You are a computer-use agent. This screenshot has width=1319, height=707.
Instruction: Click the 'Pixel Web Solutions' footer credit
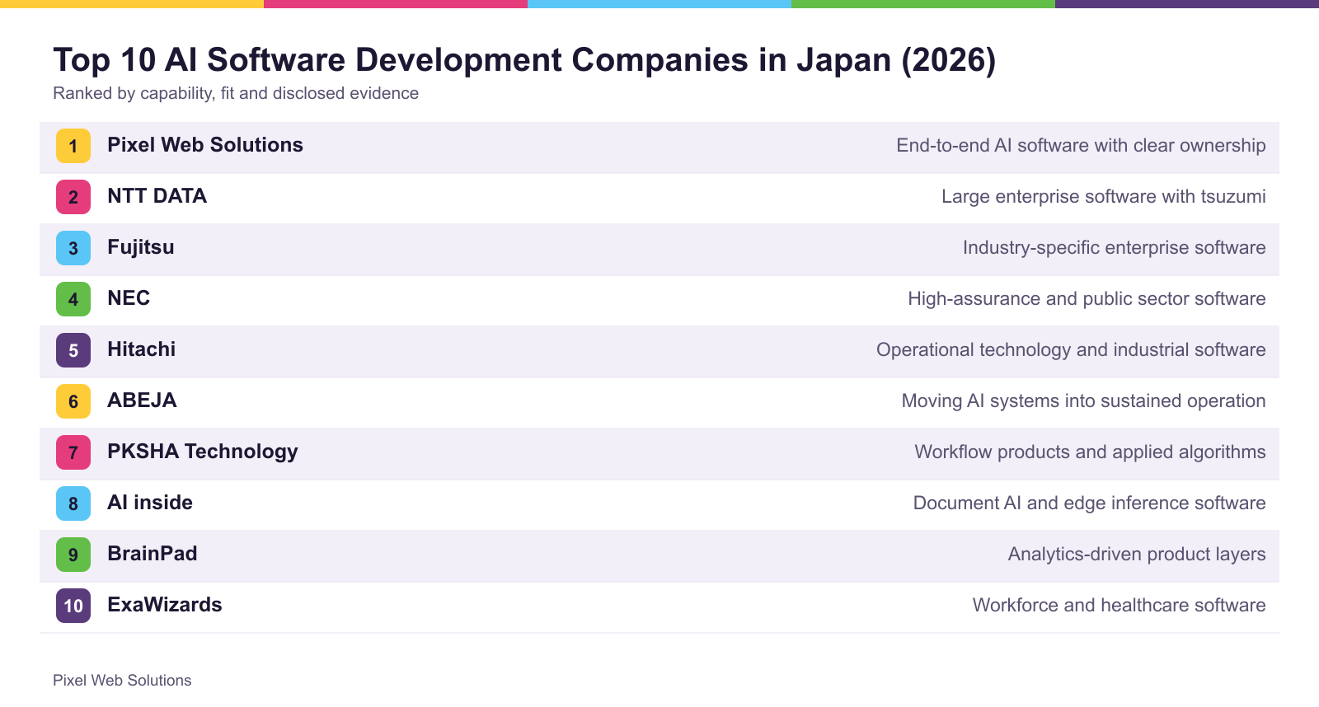pyautogui.click(x=122, y=681)
